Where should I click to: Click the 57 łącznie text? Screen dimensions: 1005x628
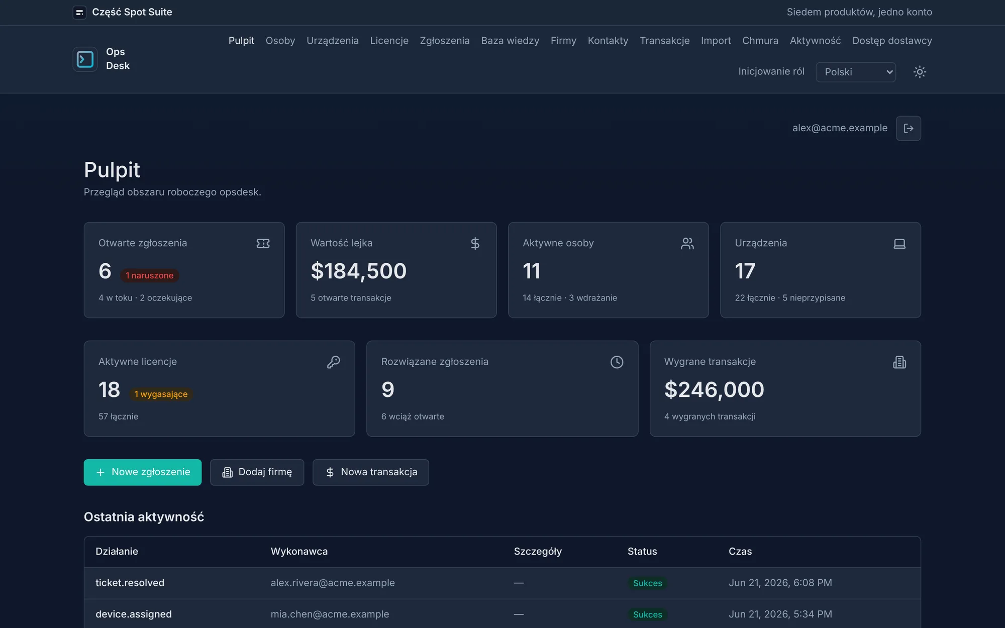point(118,416)
